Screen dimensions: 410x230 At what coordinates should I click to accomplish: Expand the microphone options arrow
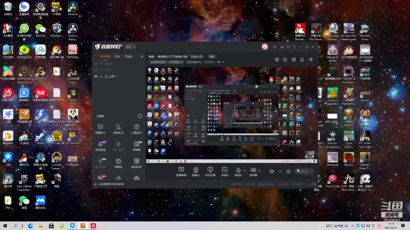[244, 171]
